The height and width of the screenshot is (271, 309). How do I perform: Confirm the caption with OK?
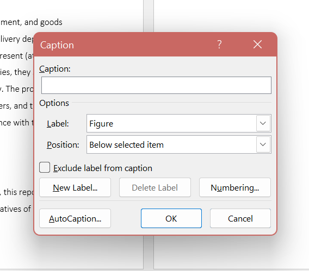(x=171, y=218)
